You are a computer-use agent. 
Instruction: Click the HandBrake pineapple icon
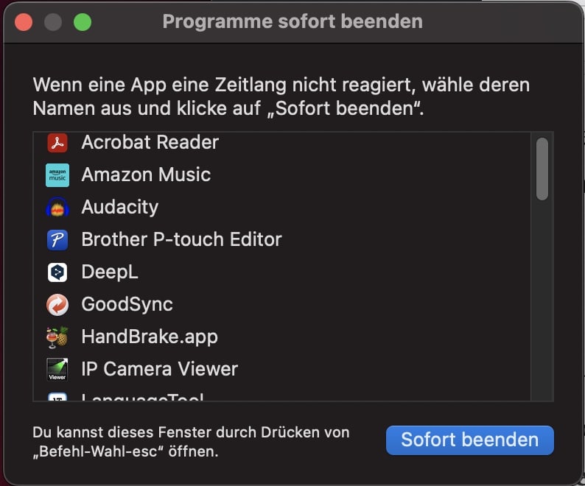click(x=57, y=337)
